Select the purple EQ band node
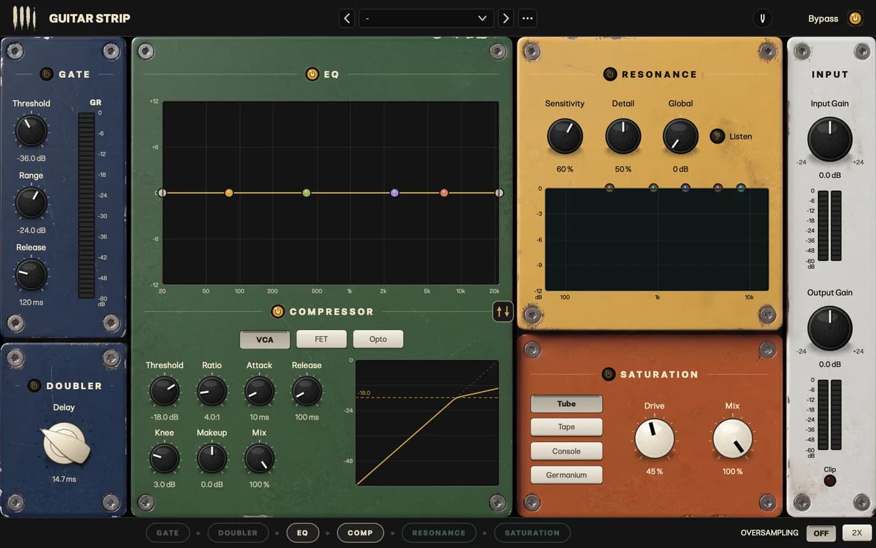This screenshot has width=876, height=548. 395,193
